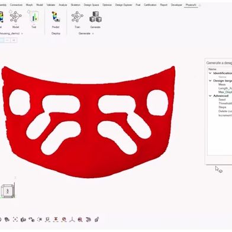232x232 pixels.
Task: Open the Design Space ribbon tab
Action: point(91,5)
